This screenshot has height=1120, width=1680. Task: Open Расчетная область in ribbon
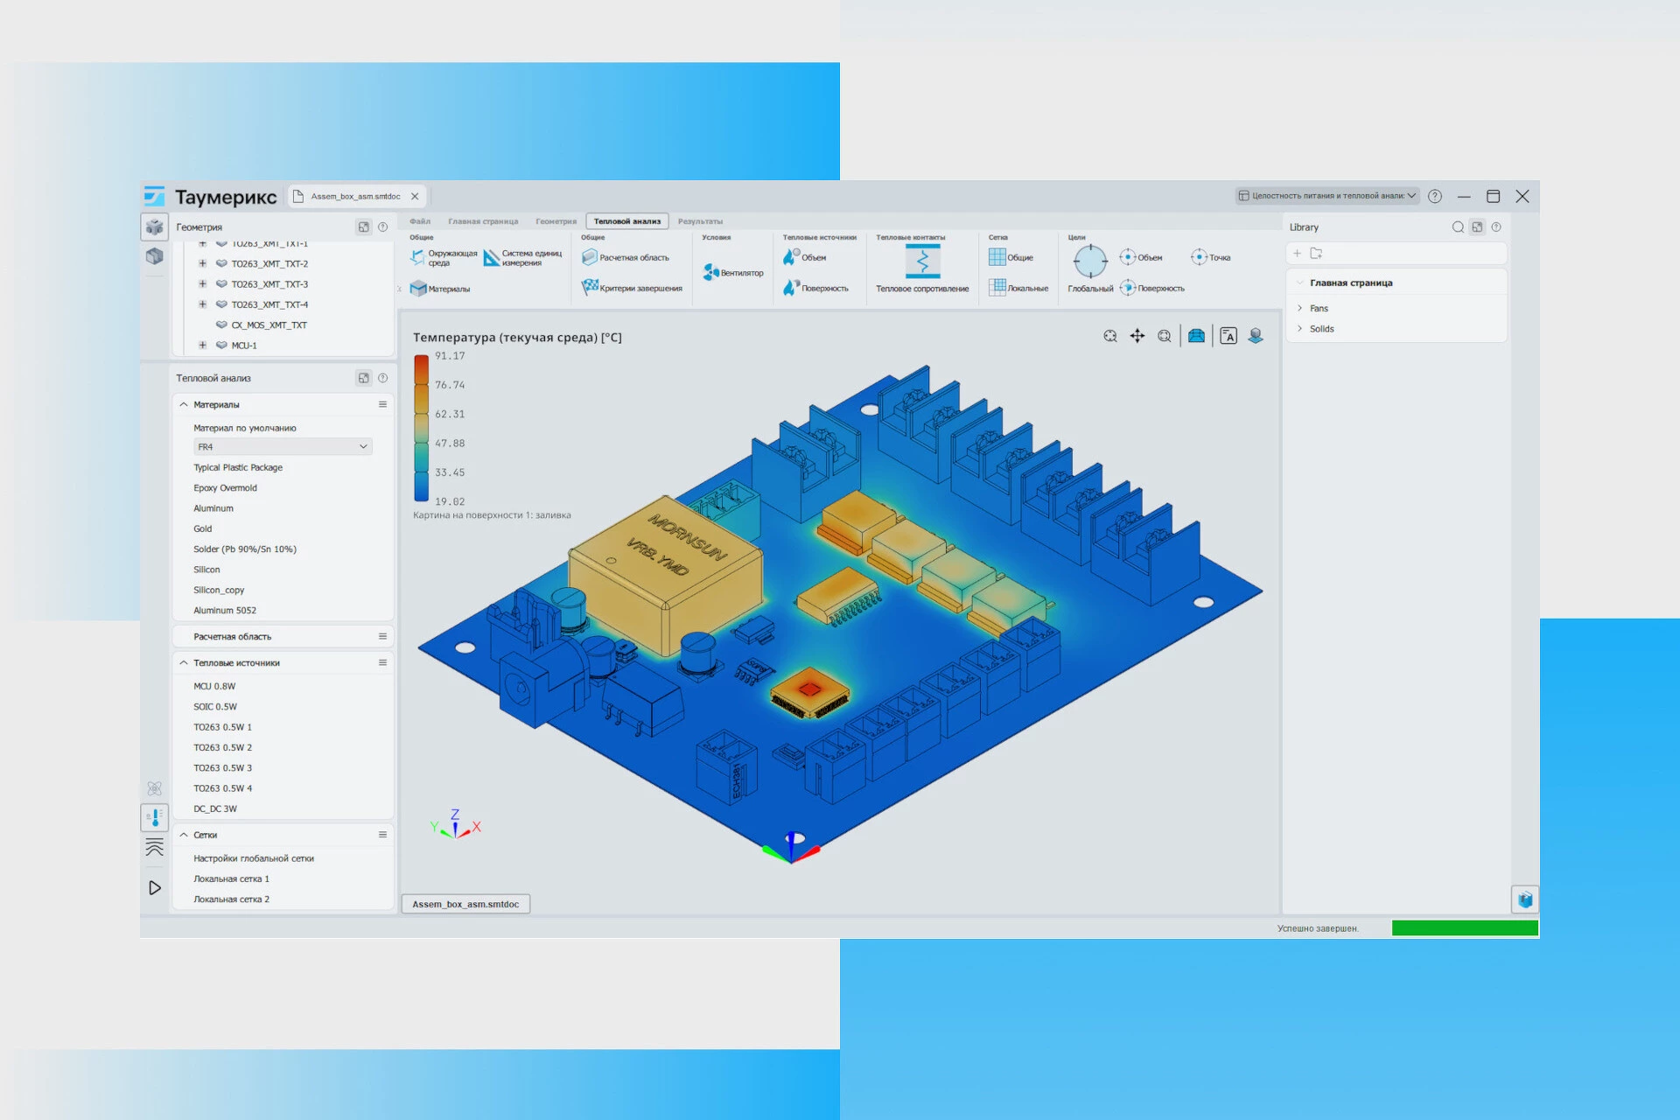(x=590, y=257)
